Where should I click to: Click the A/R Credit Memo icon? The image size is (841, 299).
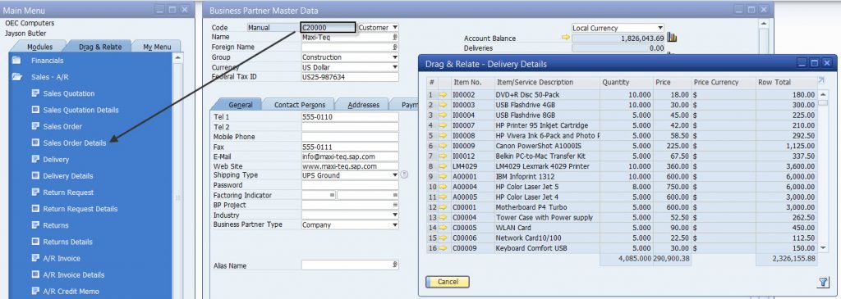tap(35, 291)
